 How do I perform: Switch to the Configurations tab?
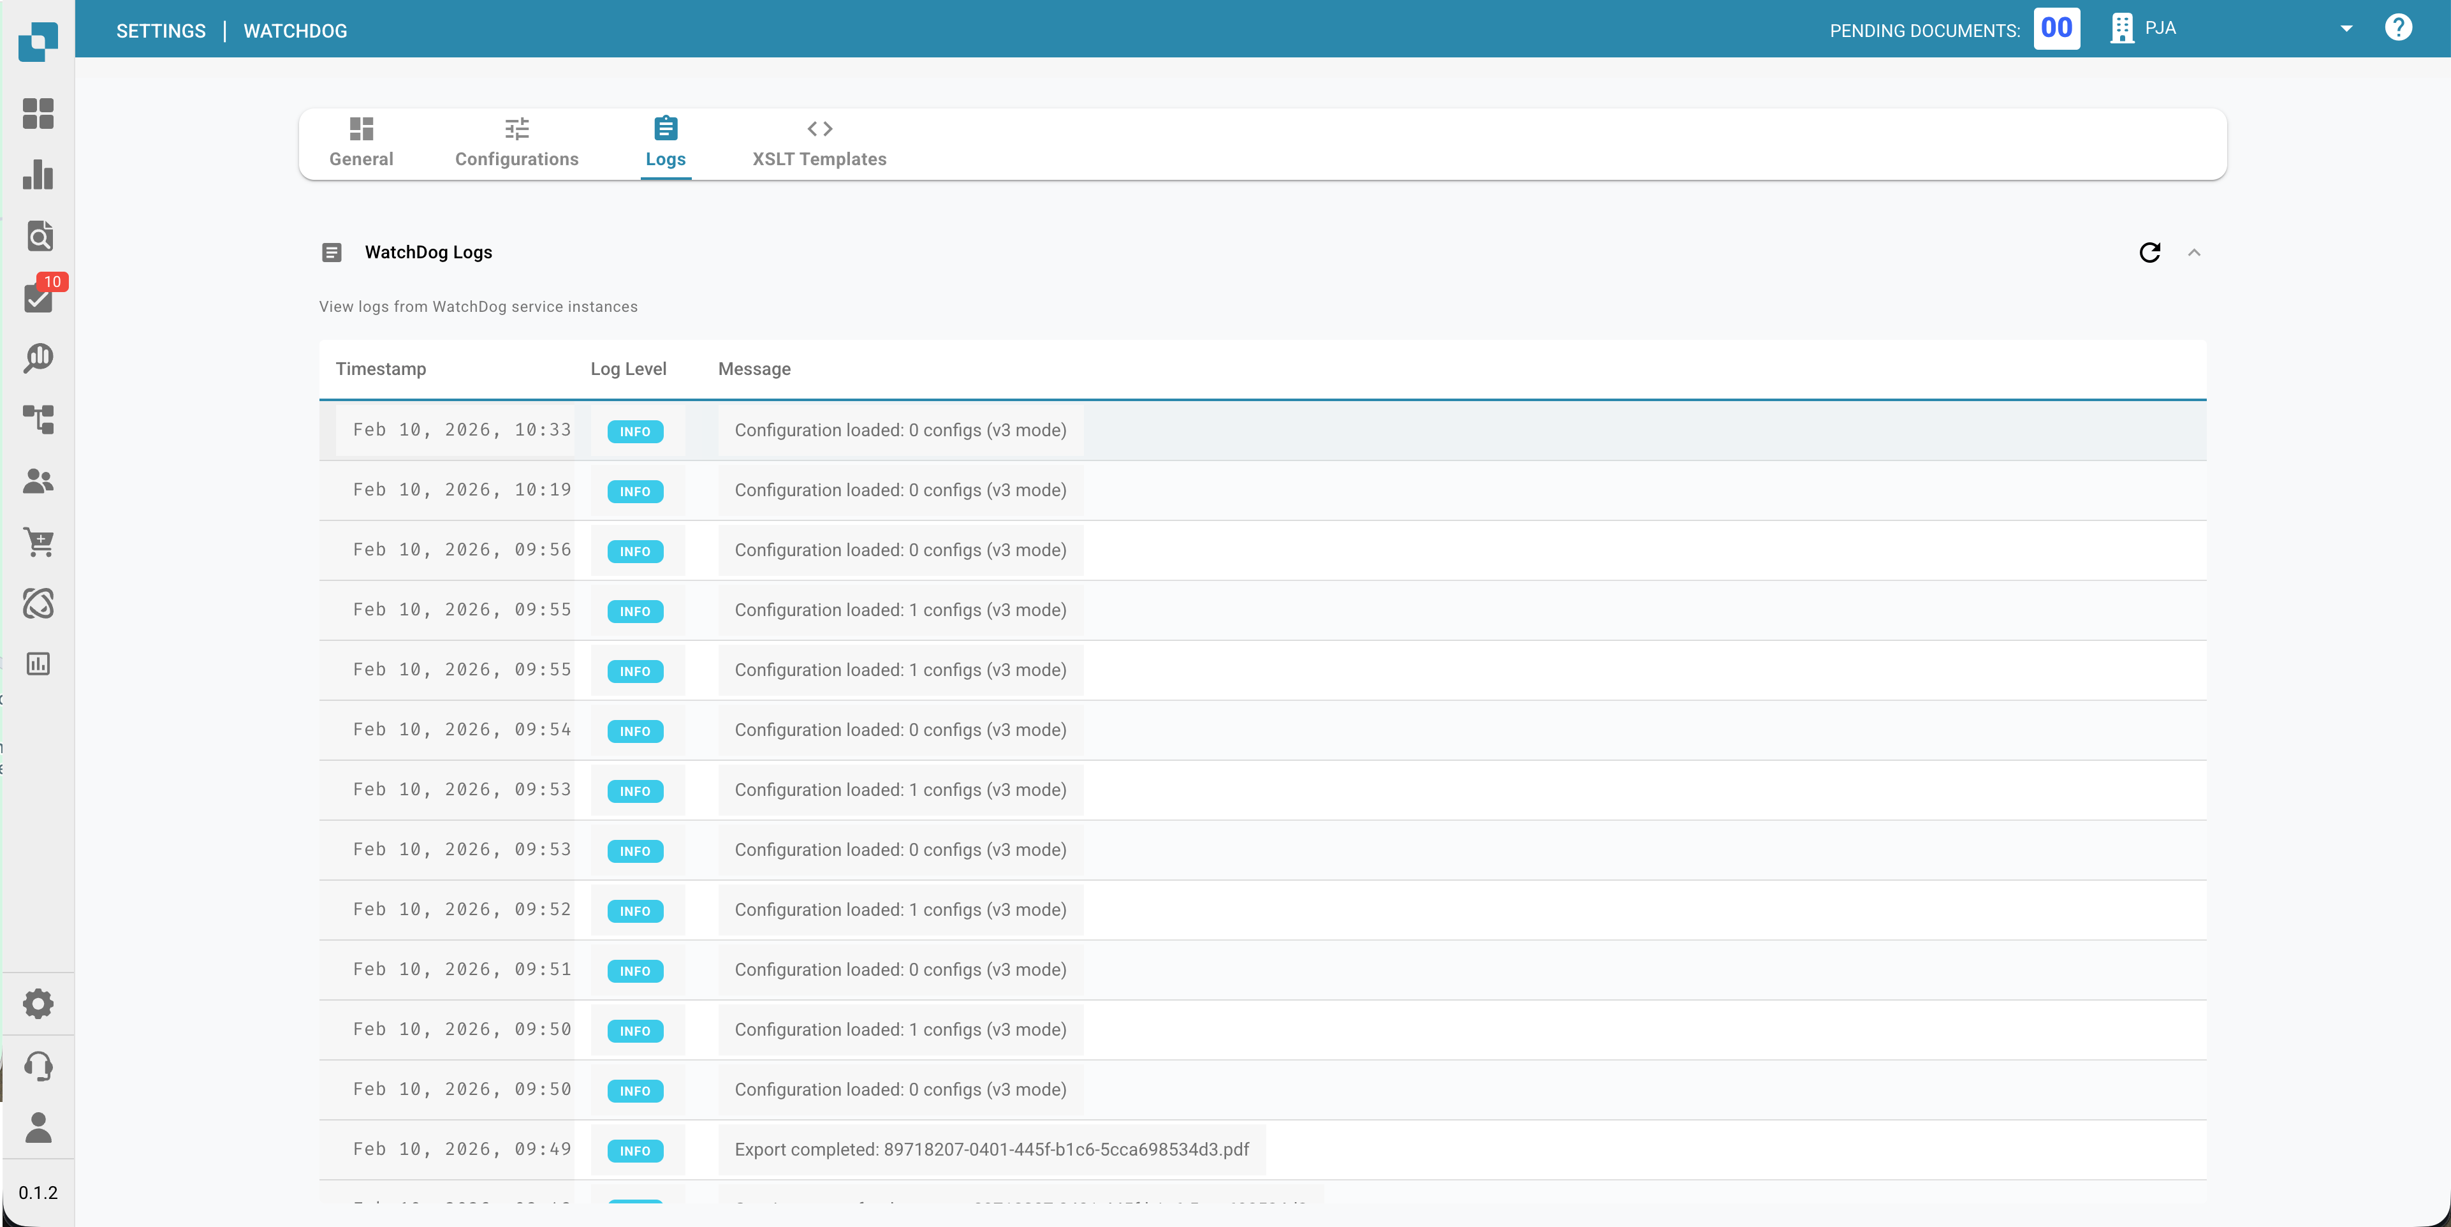pyautogui.click(x=516, y=143)
